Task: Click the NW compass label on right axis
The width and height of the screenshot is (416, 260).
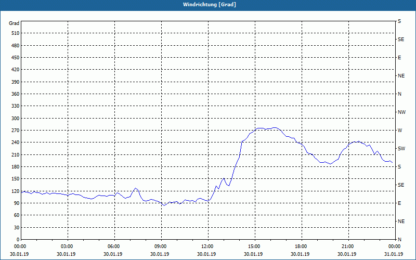Action: pos(401,112)
